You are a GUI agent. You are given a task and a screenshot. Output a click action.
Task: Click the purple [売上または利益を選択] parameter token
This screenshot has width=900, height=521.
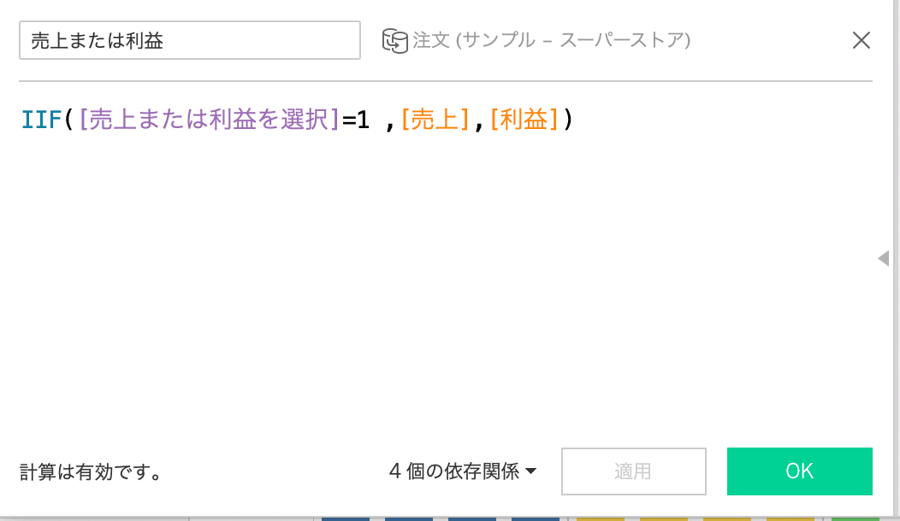click(210, 120)
